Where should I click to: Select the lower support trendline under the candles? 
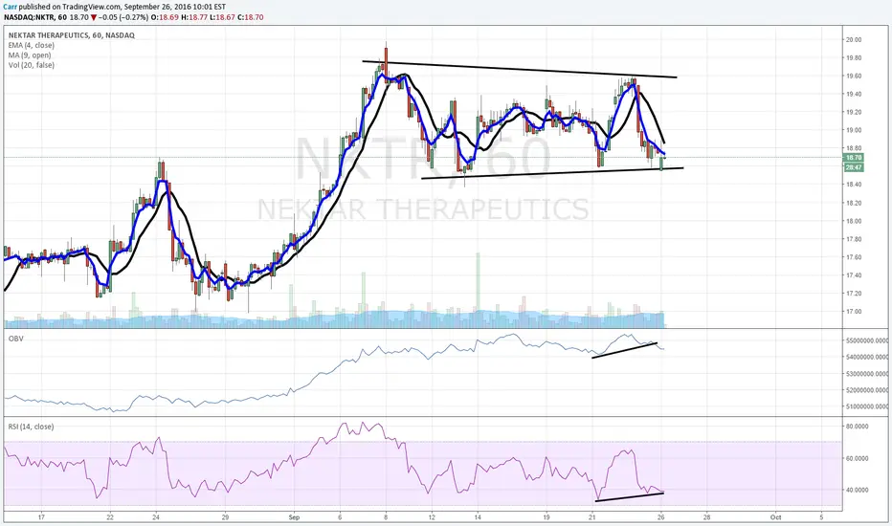[552, 173]
